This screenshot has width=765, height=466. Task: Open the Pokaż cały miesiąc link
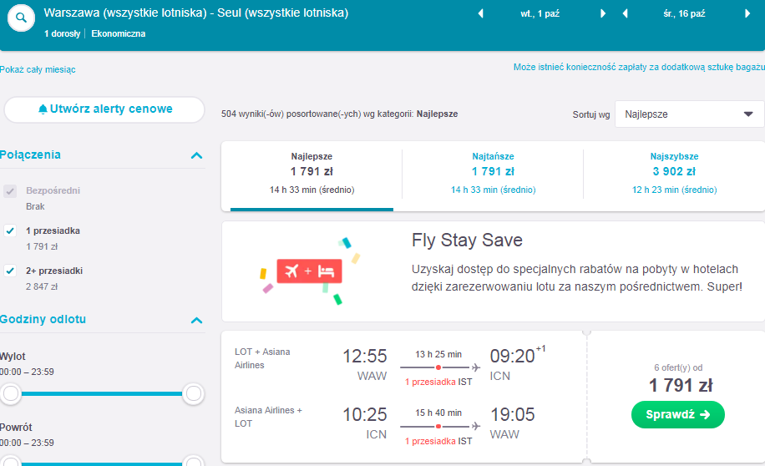tap(38, 69)
